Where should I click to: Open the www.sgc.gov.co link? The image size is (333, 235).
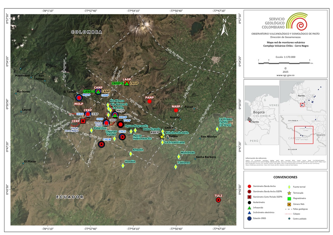coord(285,75)
